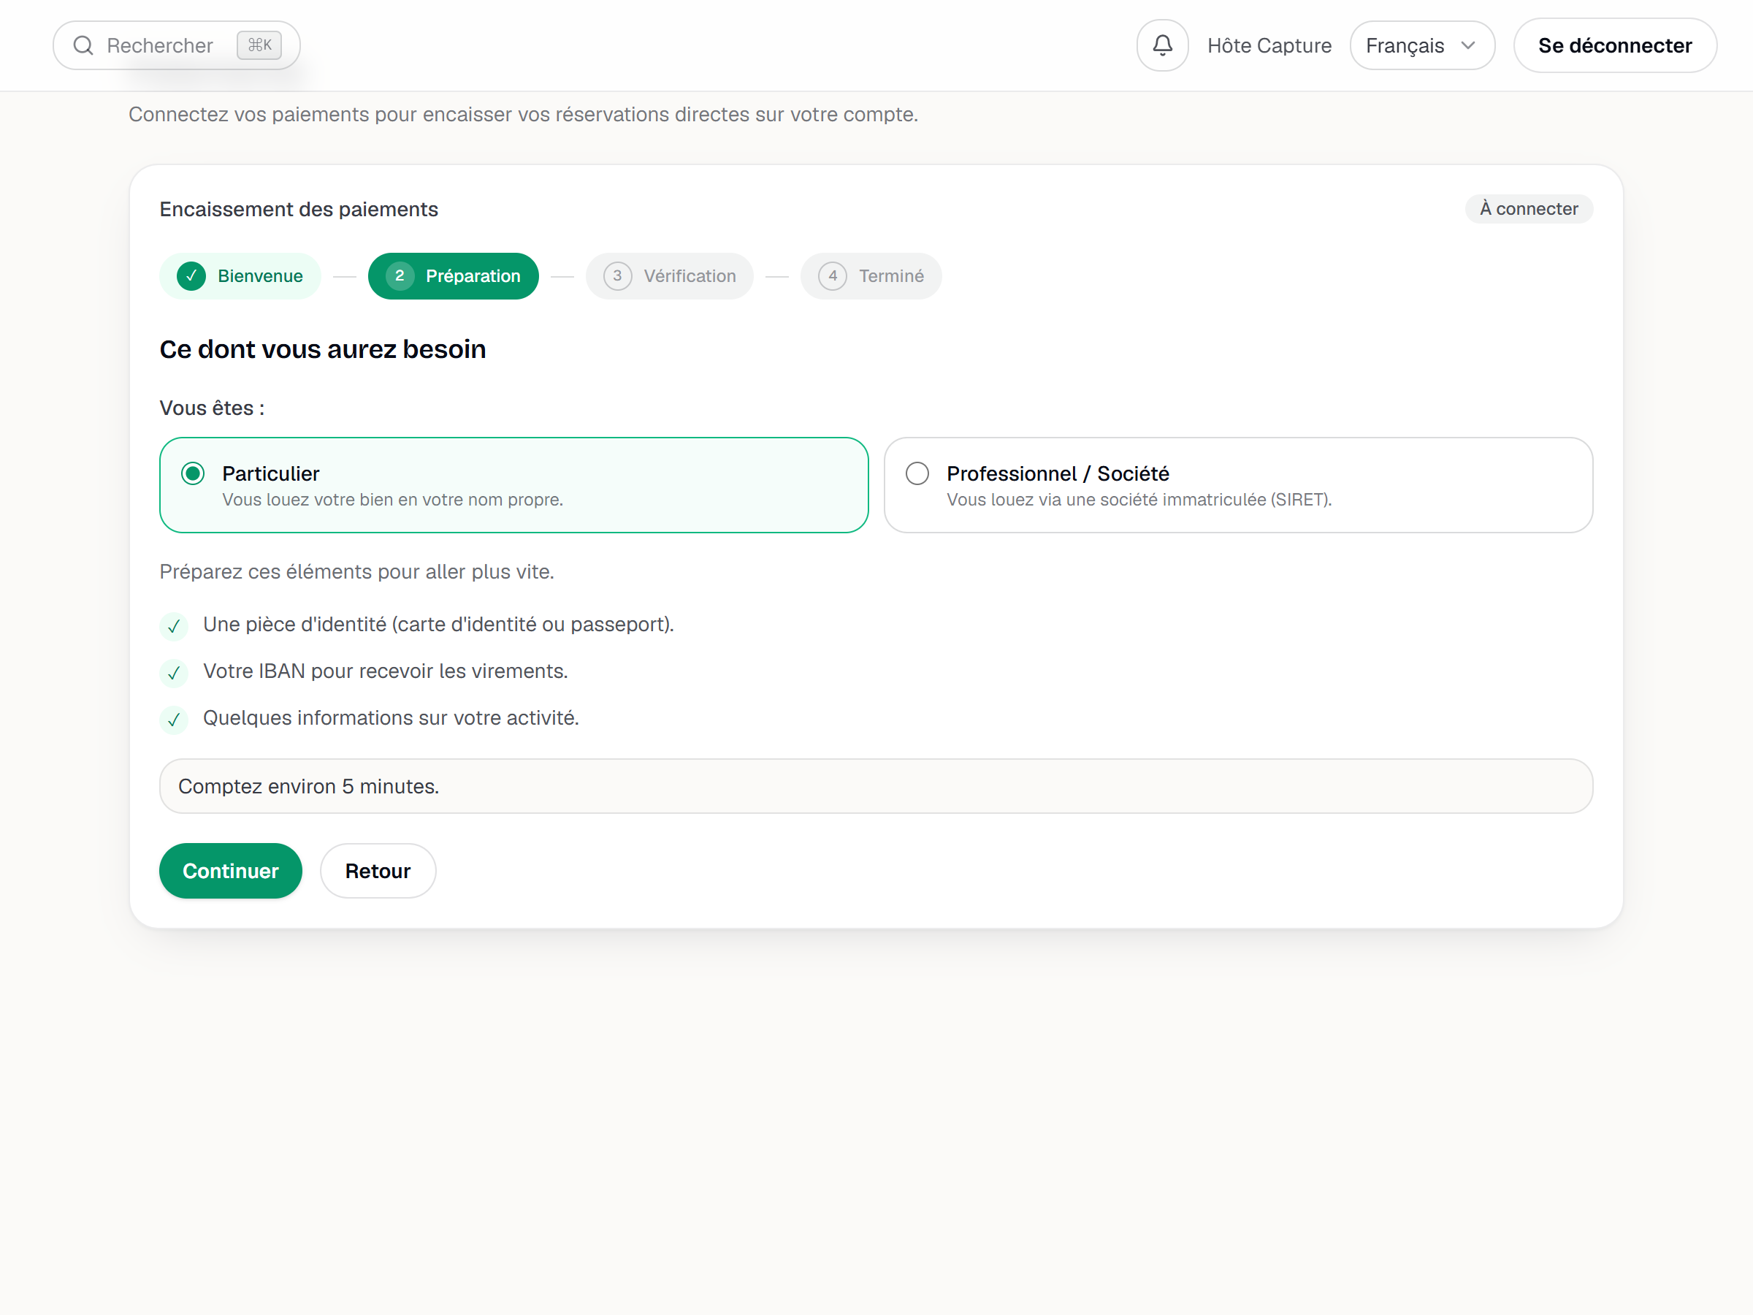This screenshot has height=1315, width=1753.
Task: Click the À connecter status badge
Action: [x=1529, y=208]
